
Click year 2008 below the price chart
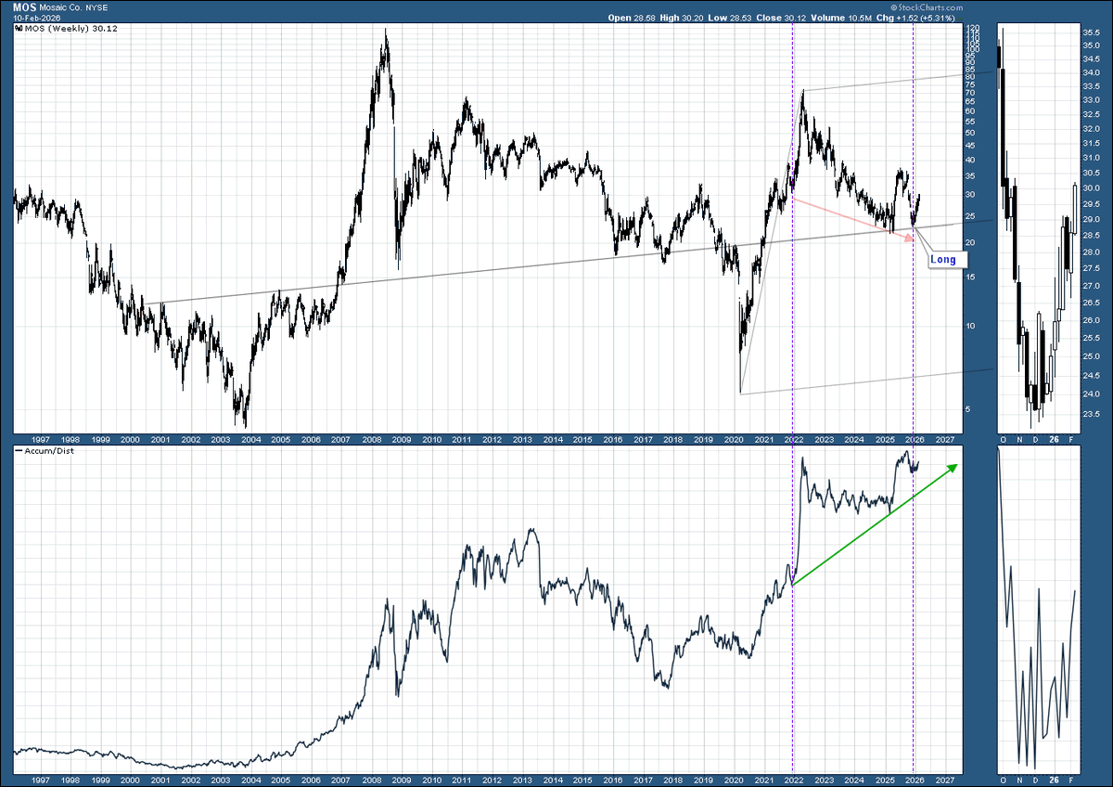[x=371, y=439]
